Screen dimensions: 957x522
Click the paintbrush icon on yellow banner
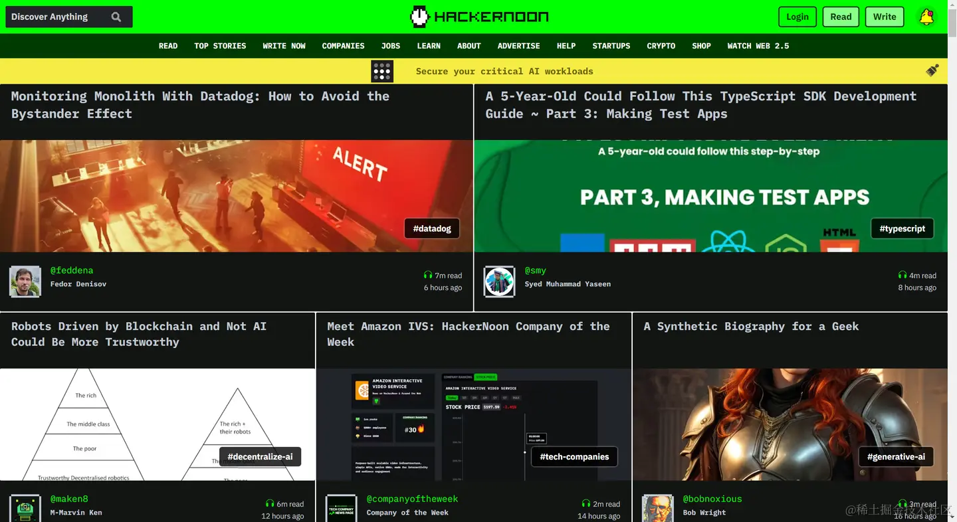[932, 70]
